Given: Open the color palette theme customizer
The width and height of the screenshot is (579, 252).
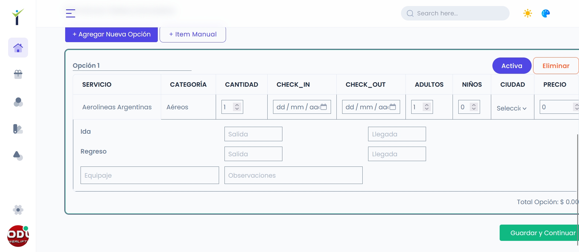Looking at the screenshot, I should point(546,13).
